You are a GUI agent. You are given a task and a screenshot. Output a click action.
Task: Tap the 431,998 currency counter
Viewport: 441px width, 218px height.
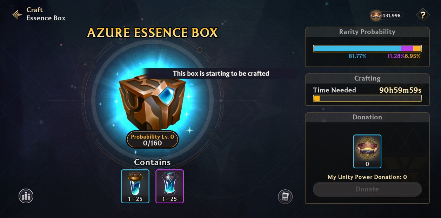[392, 15]
